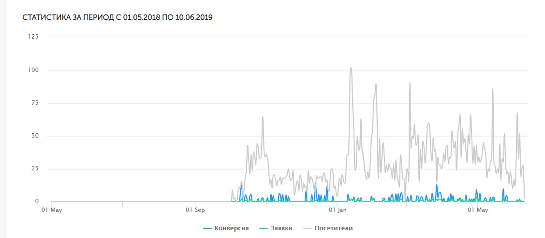Viewport: 545px width, 238px height.
Task: Click the highest visitors peak above 100
Action: [x=351, y=68]
